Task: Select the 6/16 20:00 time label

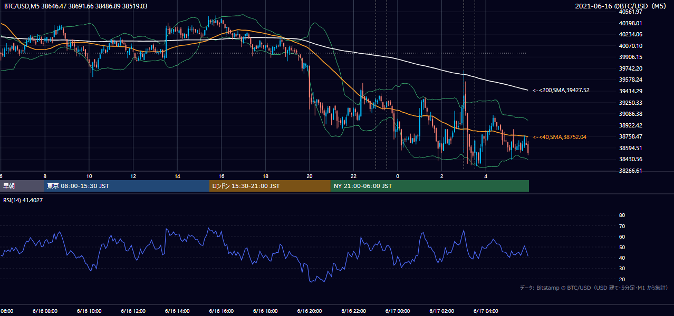Action: coord(309,311)
